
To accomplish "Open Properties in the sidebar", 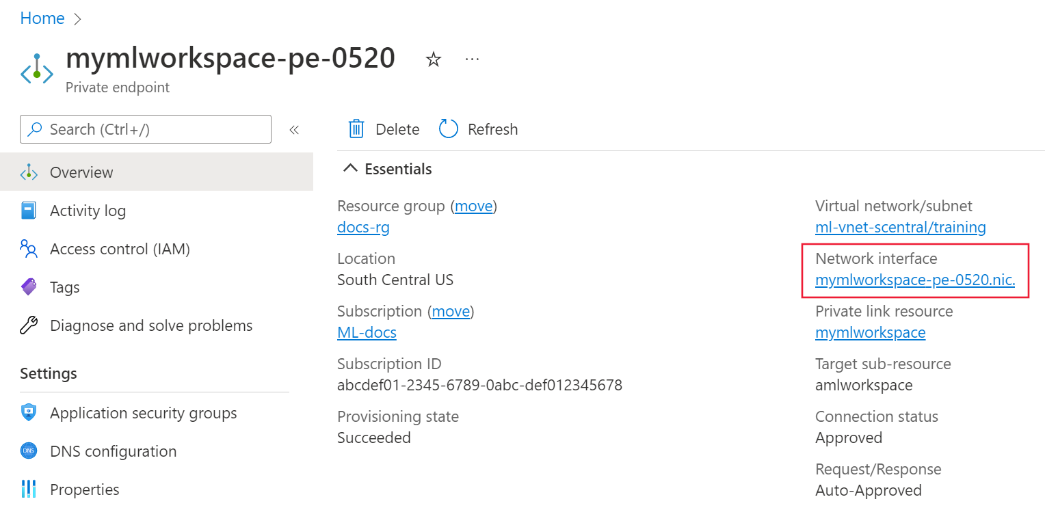I will [x=84, y=489].
